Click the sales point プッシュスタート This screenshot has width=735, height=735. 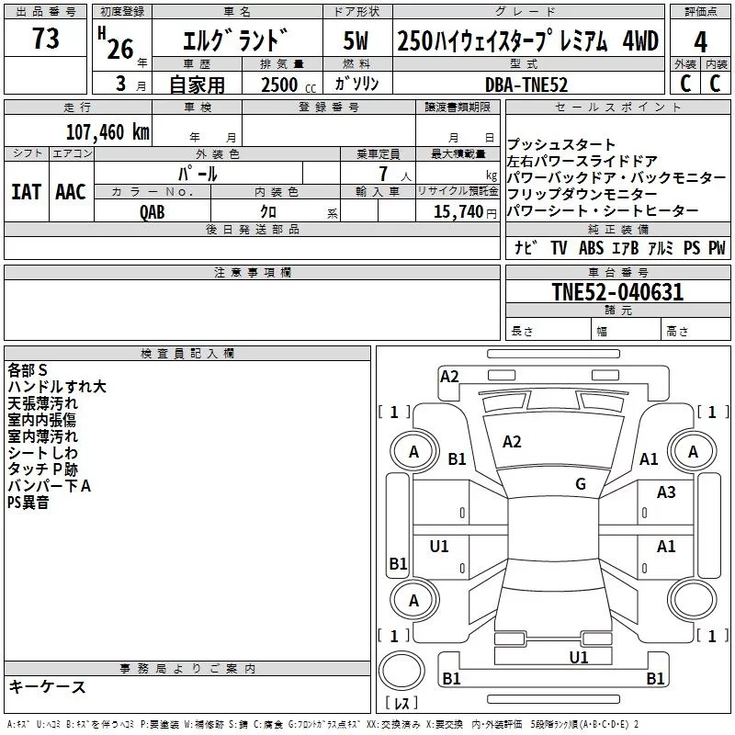[561, 144]
